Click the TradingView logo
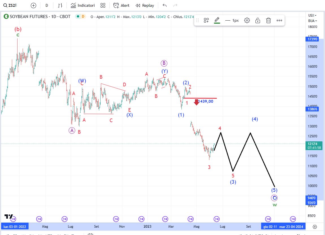This screenshot has width=325, height=235. pos(8,216)
